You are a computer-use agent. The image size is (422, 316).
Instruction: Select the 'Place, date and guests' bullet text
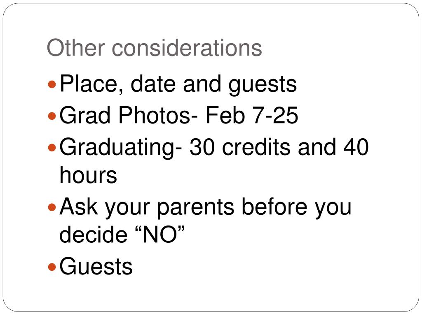pyautogui.click(x=178, y=84)
